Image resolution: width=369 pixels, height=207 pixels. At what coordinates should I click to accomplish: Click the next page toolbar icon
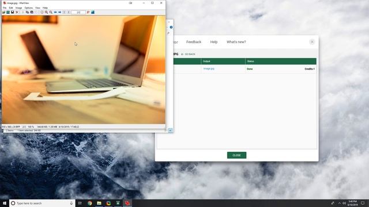(69, 12)
